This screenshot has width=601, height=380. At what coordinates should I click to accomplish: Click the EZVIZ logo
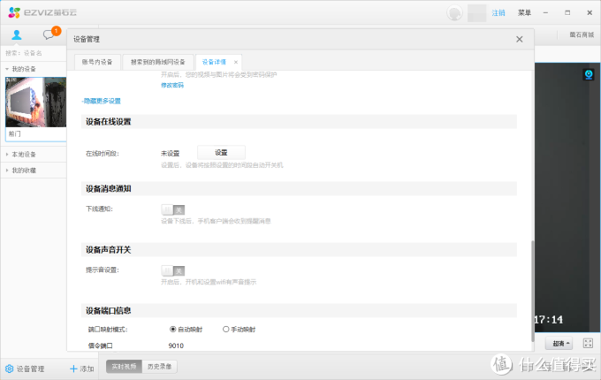pos(42,12)
